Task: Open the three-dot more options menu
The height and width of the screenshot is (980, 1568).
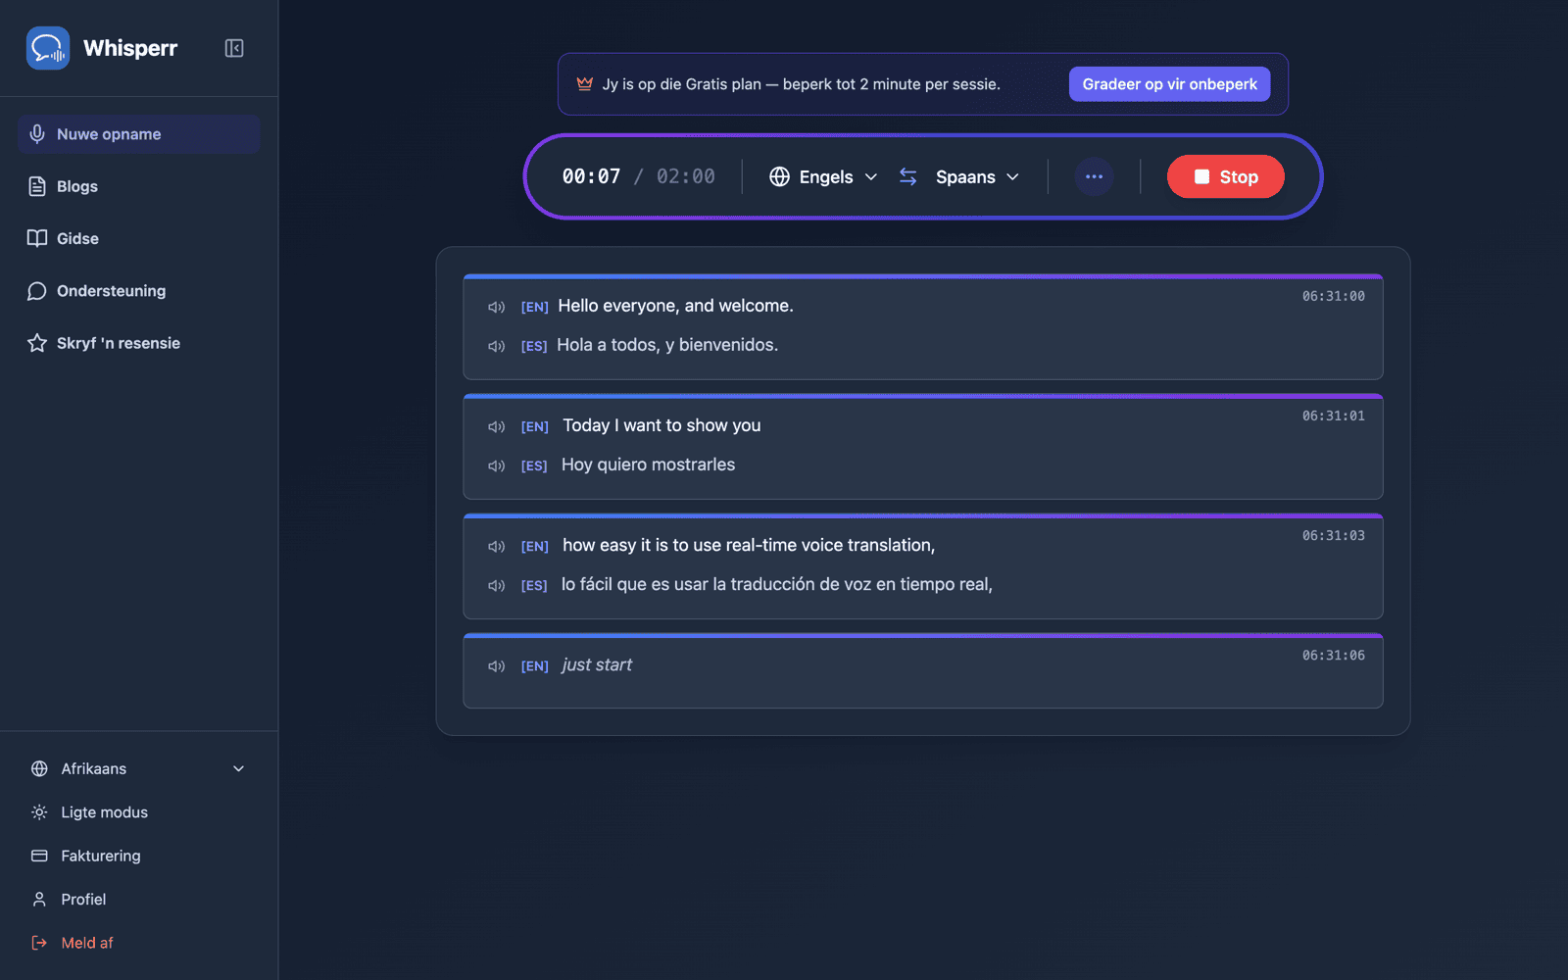Action: pos(1095,176)
